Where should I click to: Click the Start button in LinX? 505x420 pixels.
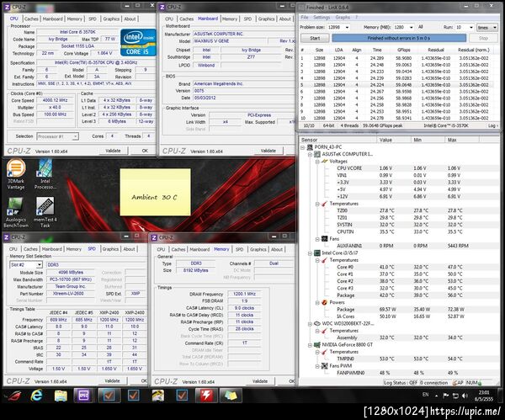(315, 39)
